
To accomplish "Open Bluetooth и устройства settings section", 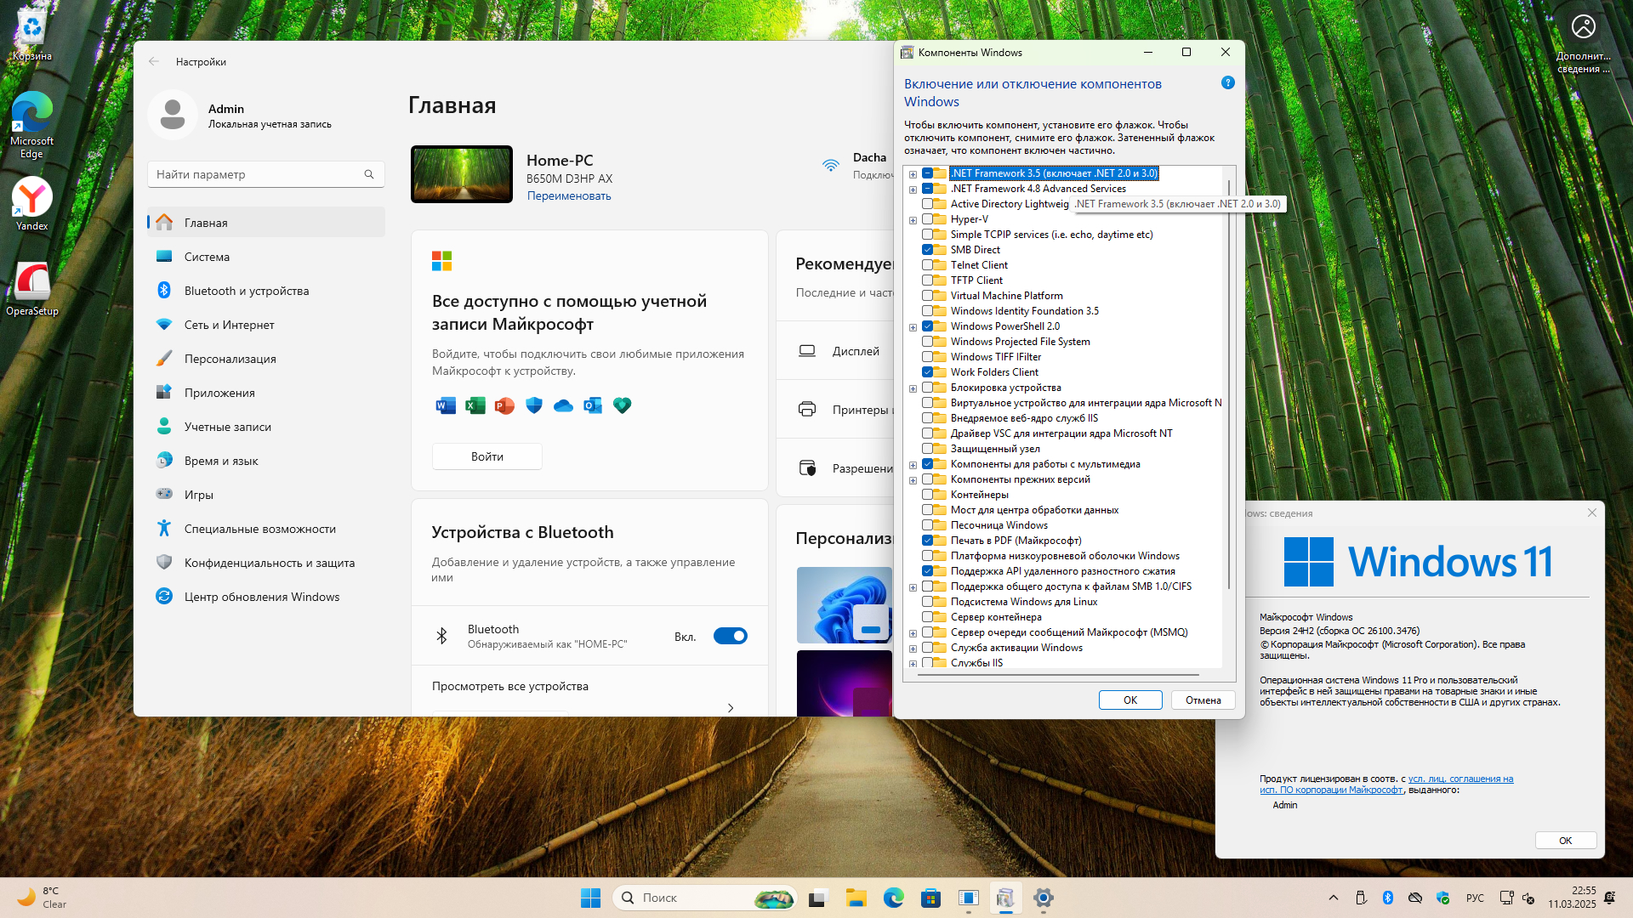I will (x=246, y=291).
